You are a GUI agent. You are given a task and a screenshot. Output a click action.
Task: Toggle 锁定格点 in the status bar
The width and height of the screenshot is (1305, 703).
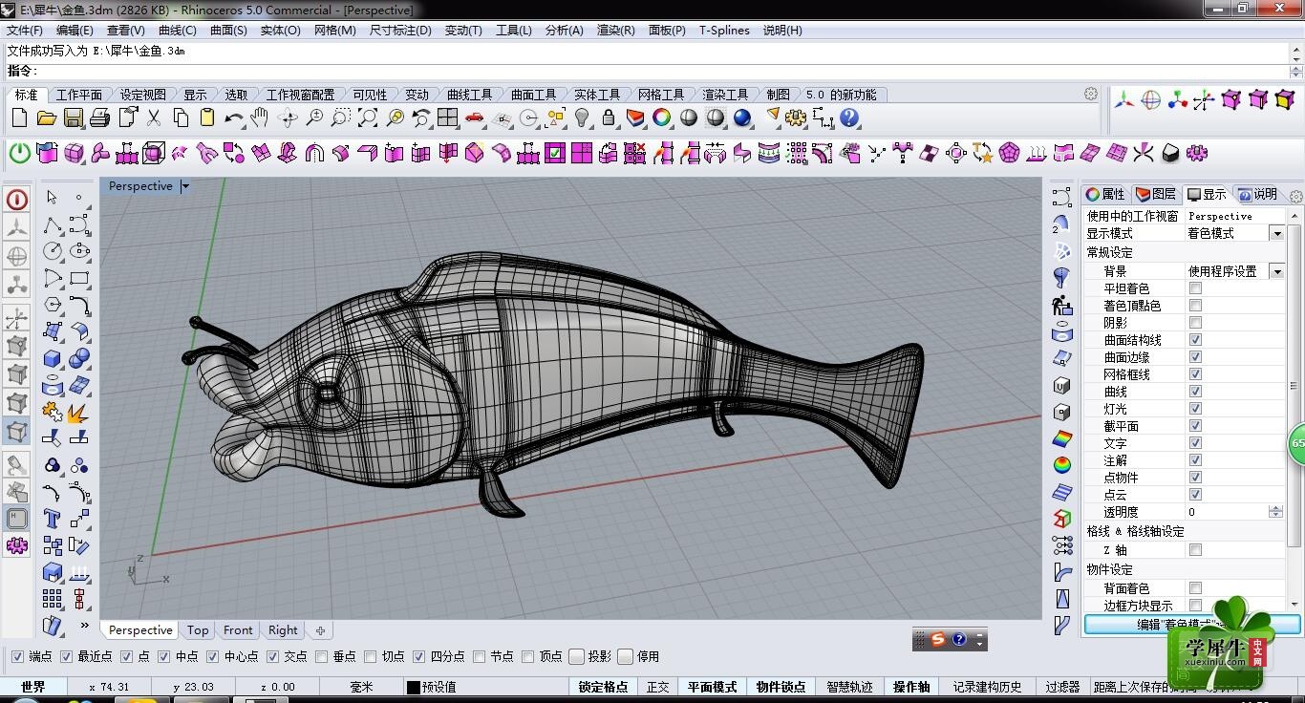click(x=604, y=687)
